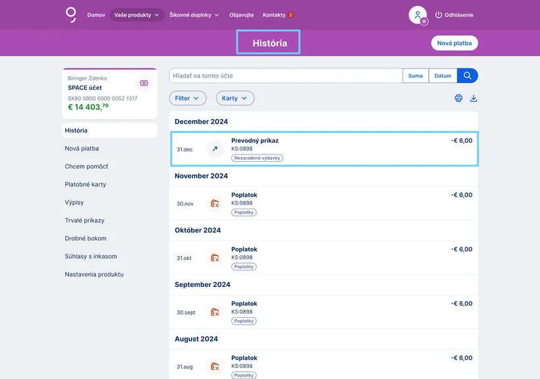Click the Odhlásenie logout link

(454, 15)
